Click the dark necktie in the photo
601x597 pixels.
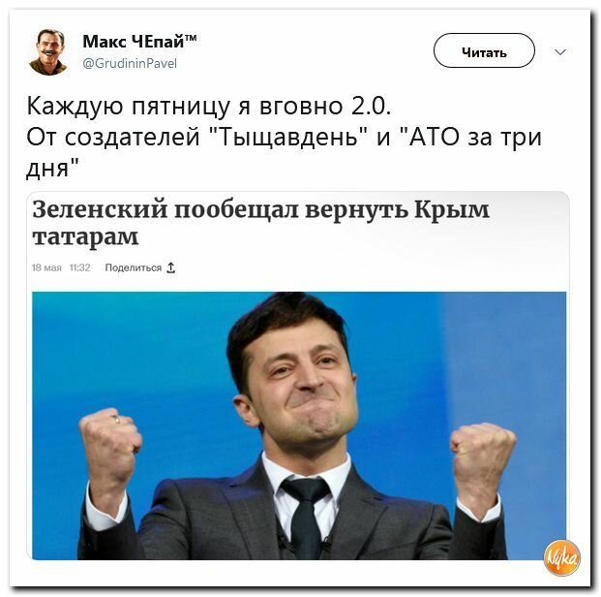(306, 517)
